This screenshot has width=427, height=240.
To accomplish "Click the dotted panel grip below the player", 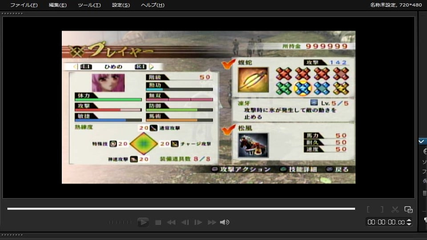I will 12,235.
